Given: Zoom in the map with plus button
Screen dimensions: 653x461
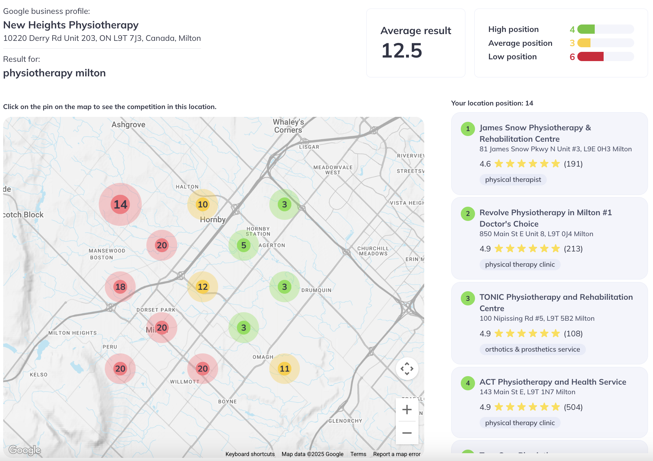Looking at the screenshot, I should pyautogui.click(x=407, y=410).
